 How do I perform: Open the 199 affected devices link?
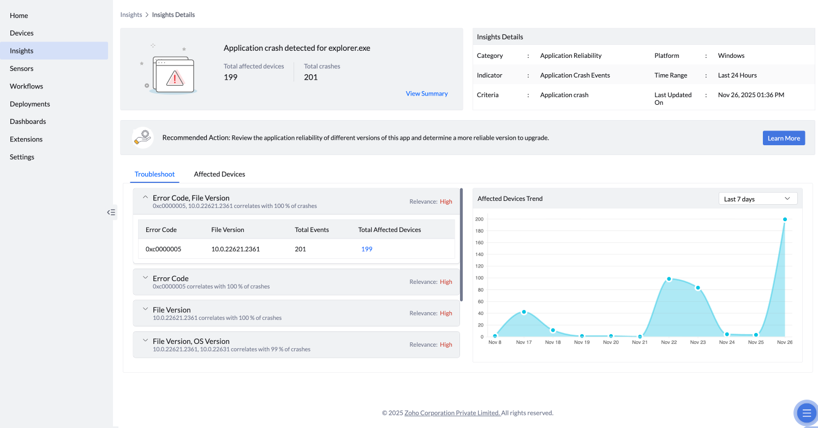click(367, 249)
